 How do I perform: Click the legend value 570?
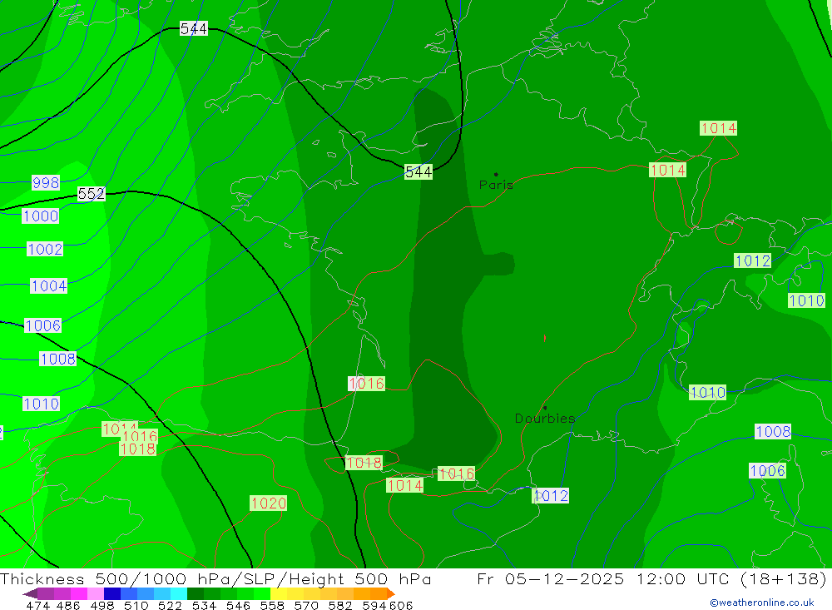(305, 606)
